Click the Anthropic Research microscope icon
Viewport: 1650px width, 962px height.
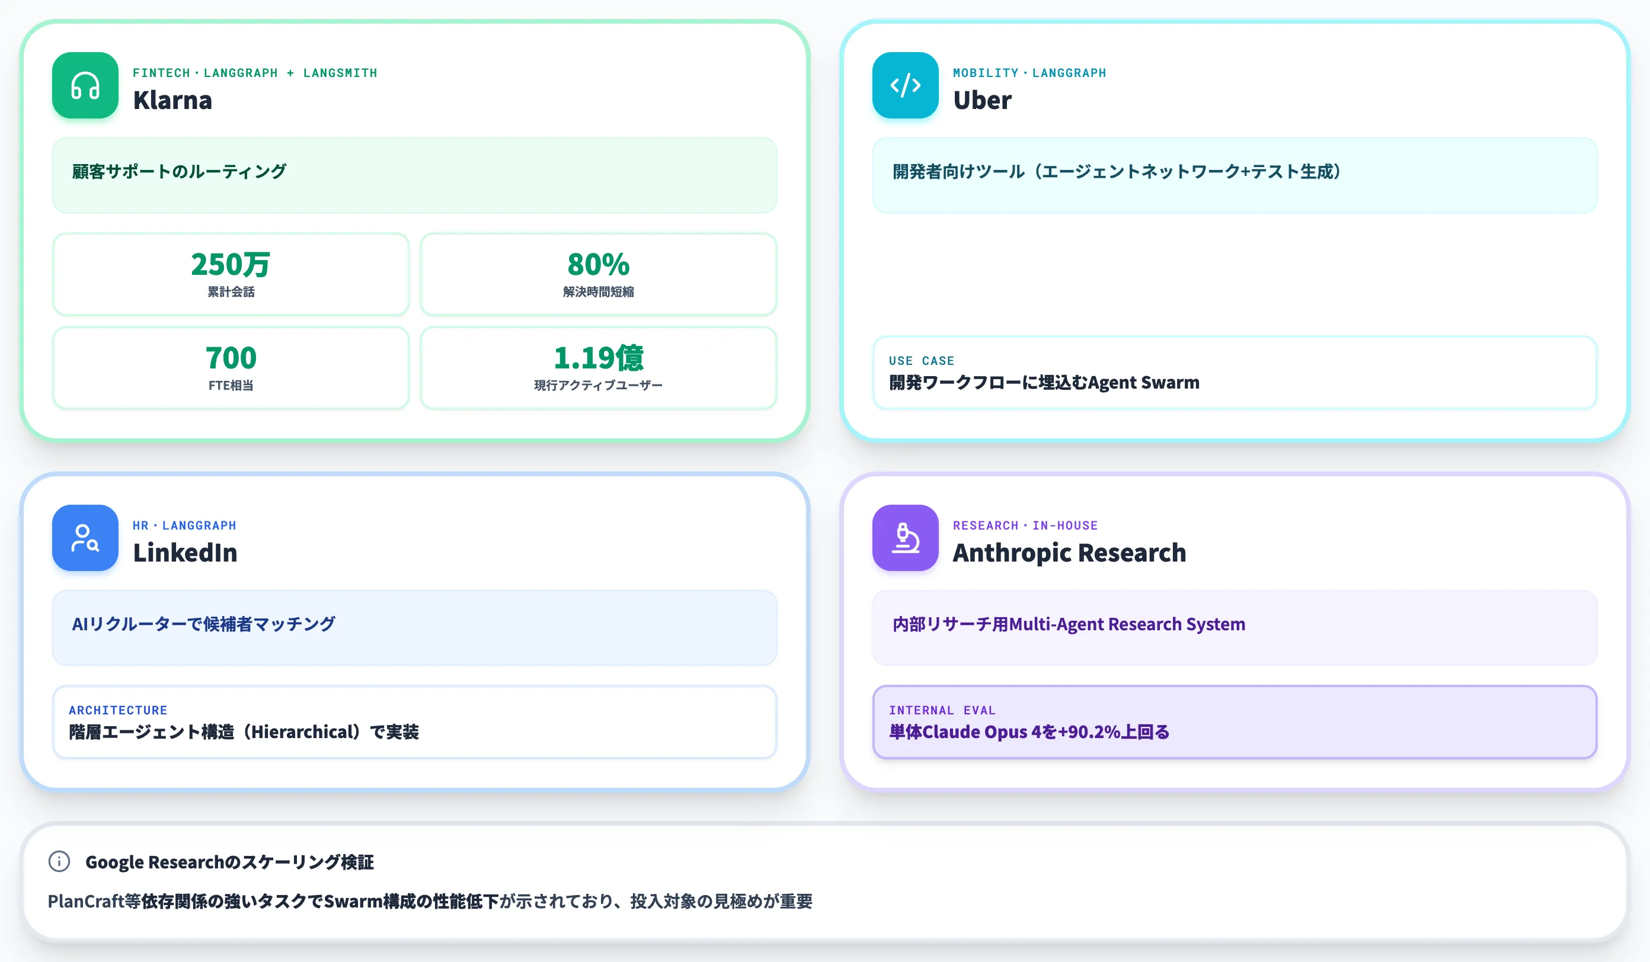(x=905, y=537)
